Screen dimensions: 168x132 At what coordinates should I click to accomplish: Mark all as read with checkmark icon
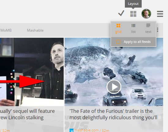[121, 13]
